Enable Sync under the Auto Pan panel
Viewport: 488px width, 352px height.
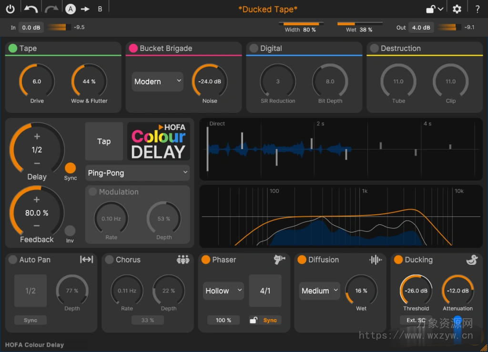click(x=30, y=320)
